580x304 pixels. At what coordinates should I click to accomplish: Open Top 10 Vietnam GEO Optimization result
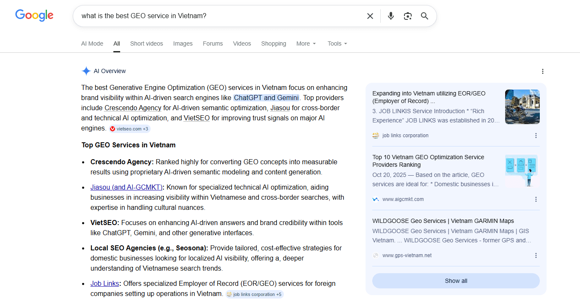428,161
